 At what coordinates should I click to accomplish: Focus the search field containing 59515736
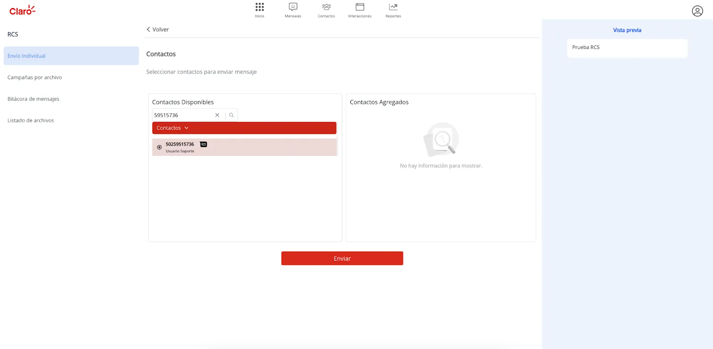tap(183, 115)
